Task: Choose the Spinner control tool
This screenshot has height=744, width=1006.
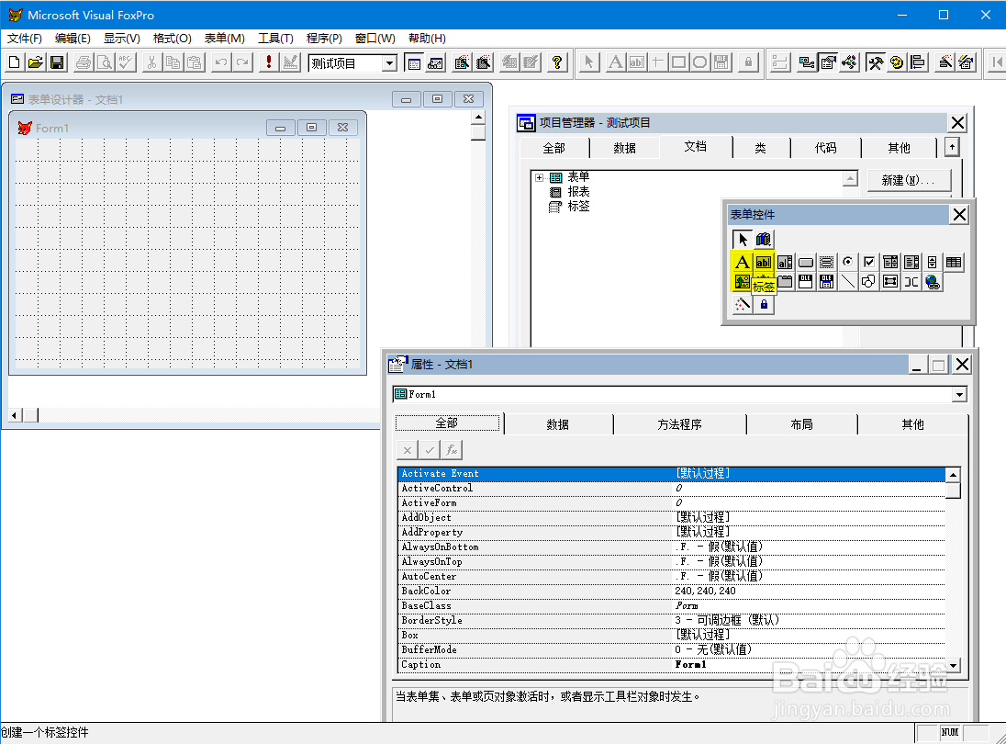Action: point(933,263)
